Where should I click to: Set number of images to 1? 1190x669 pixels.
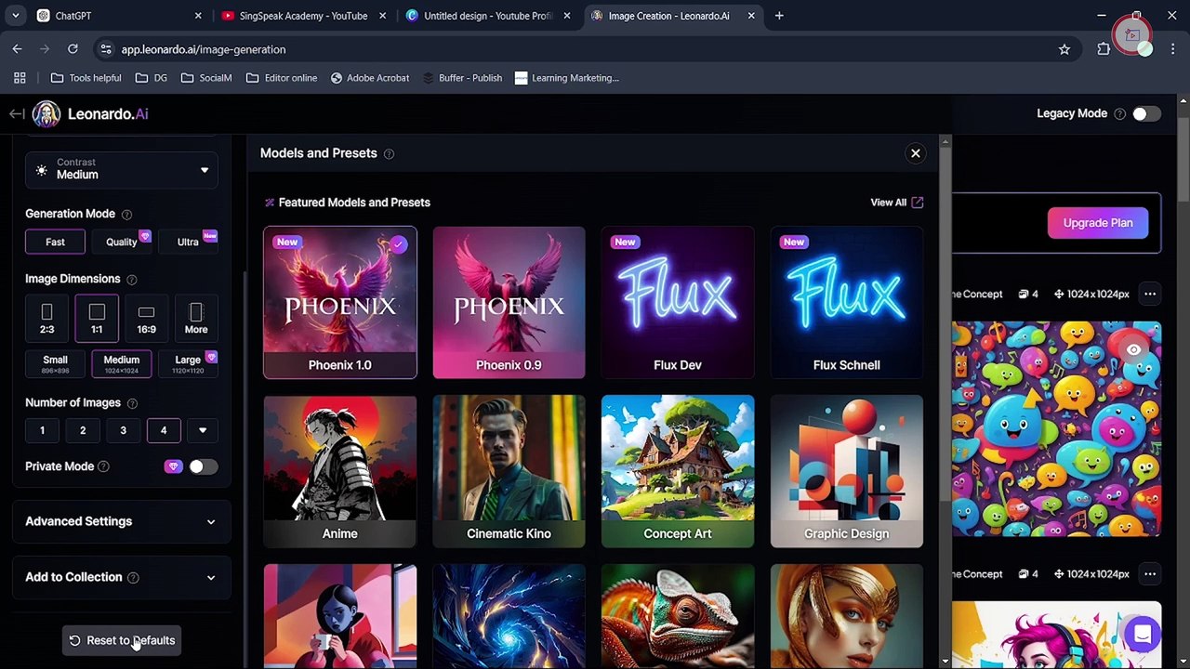point(42,430)
